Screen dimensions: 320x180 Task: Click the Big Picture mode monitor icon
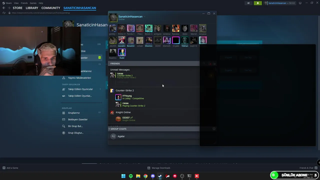coord(300,3)
